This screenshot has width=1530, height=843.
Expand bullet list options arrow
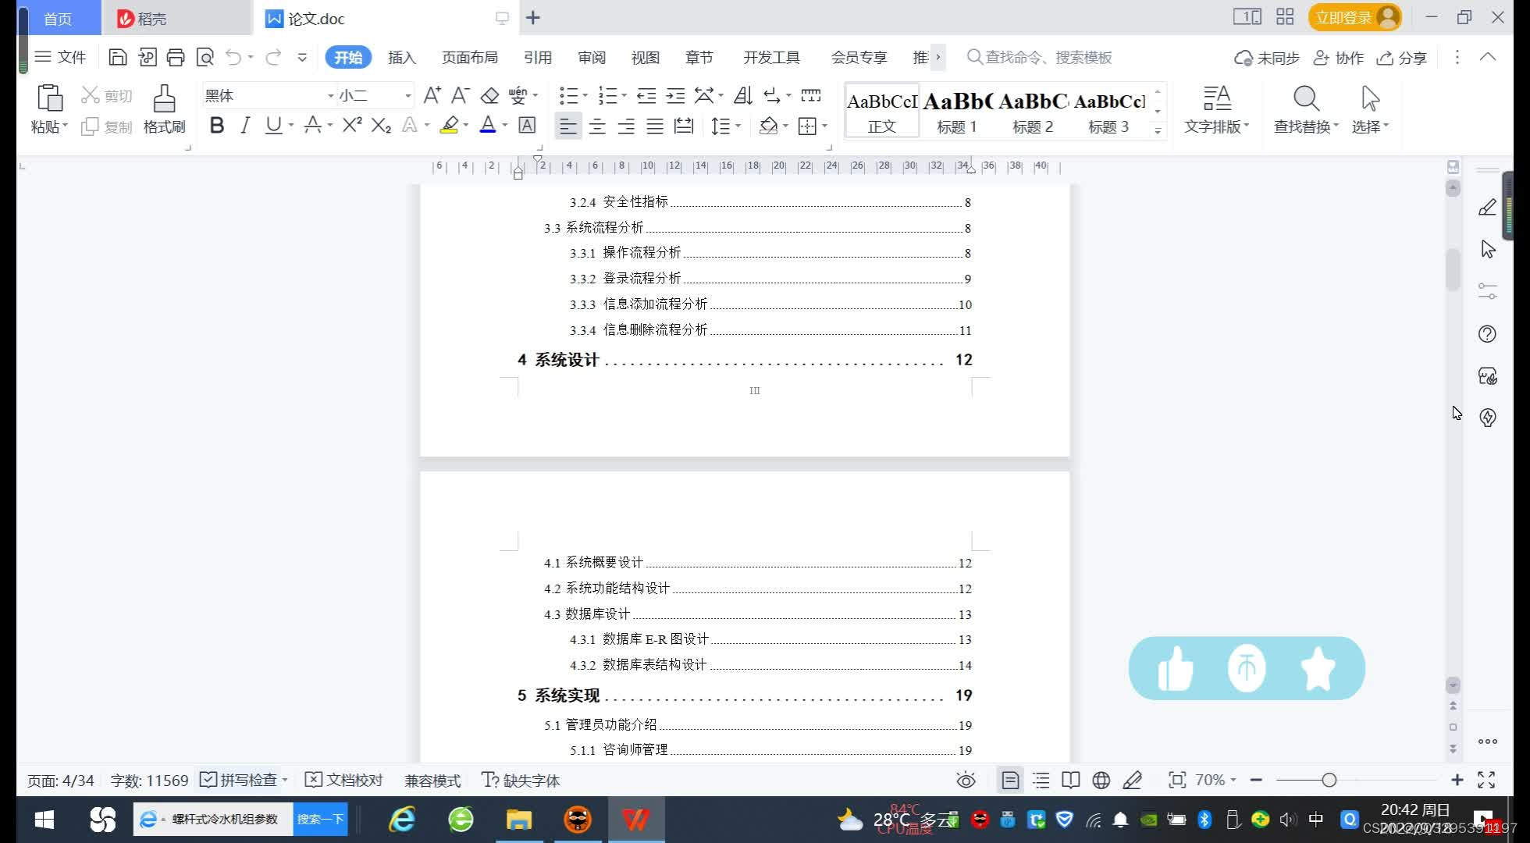click(x=585, y=96)
